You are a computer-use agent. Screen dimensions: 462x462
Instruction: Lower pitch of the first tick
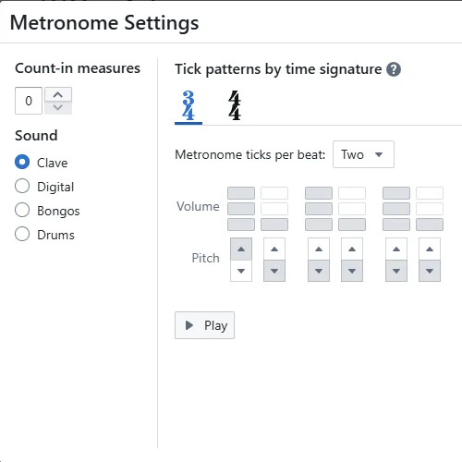241,271
